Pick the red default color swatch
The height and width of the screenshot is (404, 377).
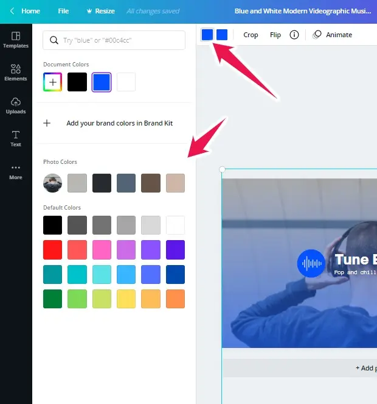(53, 250)
